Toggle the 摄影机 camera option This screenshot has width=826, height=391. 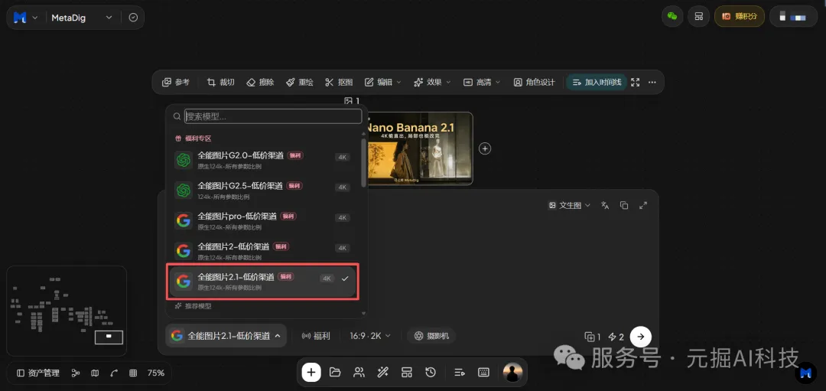click(x=431, y=336)
